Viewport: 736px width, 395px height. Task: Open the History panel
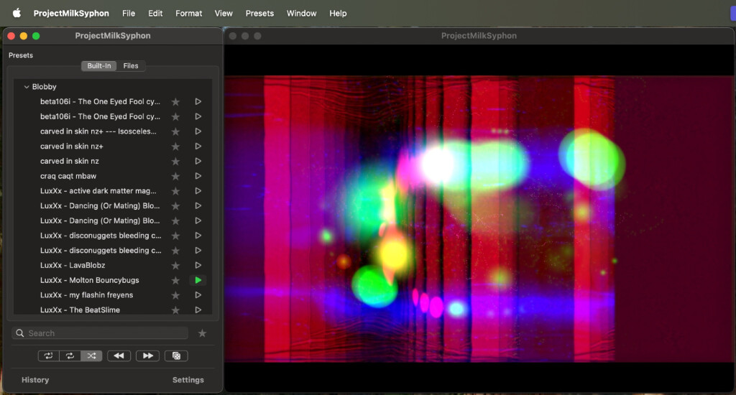(35, 380)
